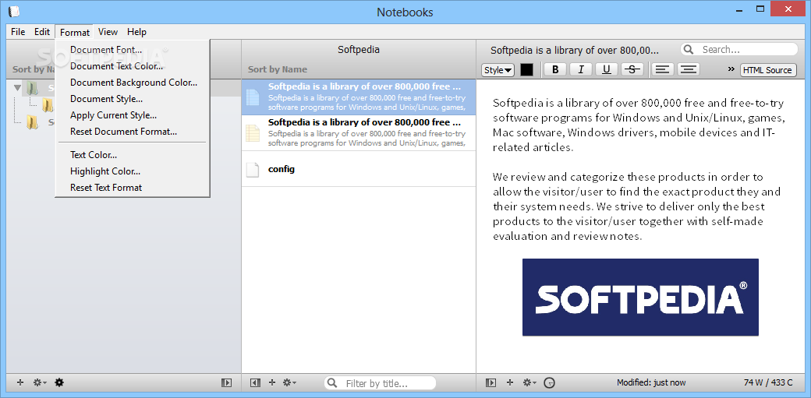Choose Text Color... menu entry
Screen dimensions: 811x398
(132, 154)
